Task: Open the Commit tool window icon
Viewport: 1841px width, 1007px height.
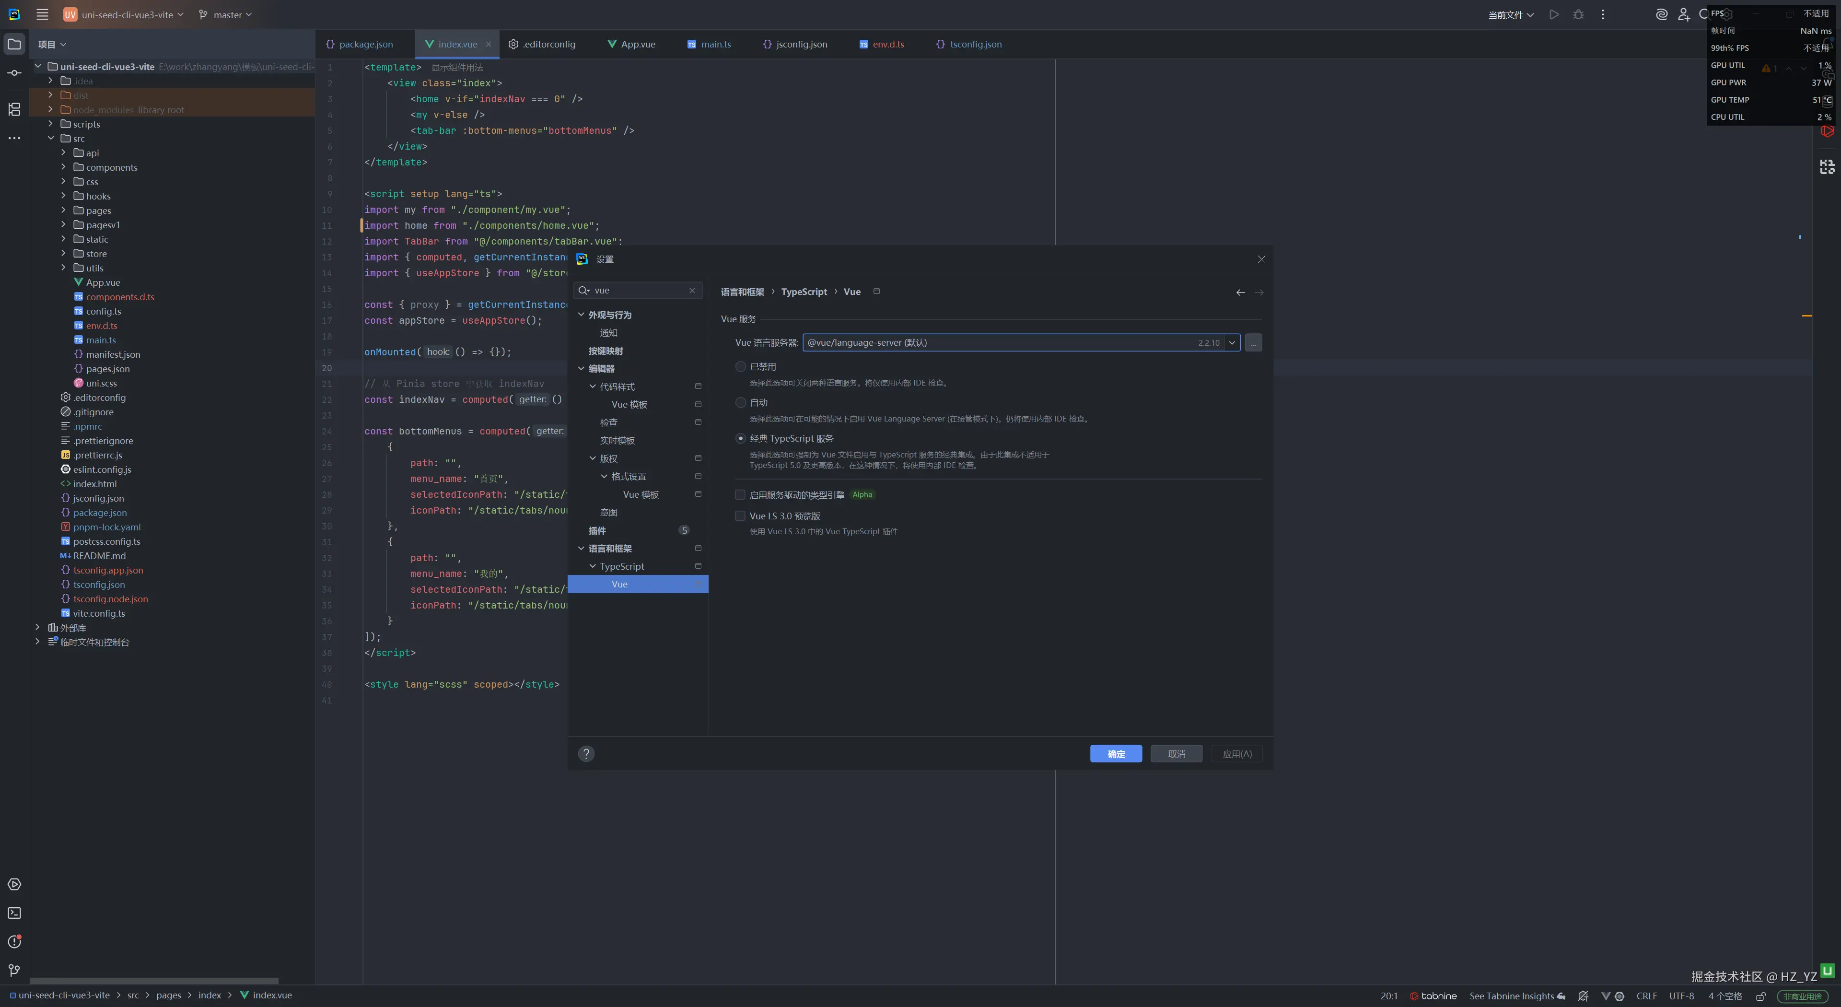Action: [14, 73]
